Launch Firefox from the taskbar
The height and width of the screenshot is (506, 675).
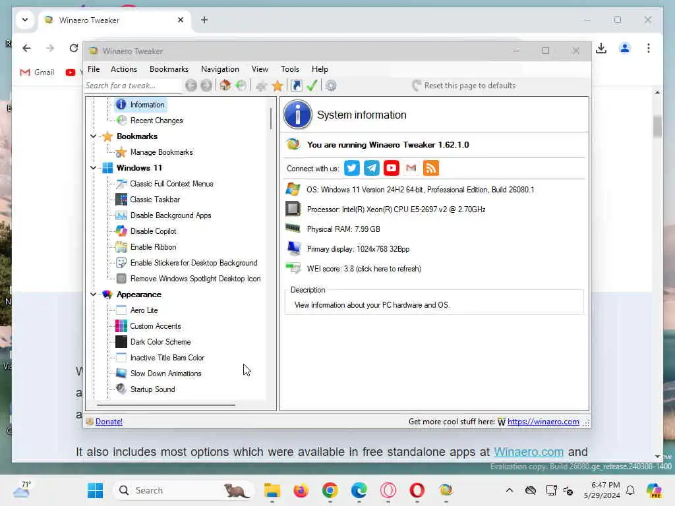point(301,490)
